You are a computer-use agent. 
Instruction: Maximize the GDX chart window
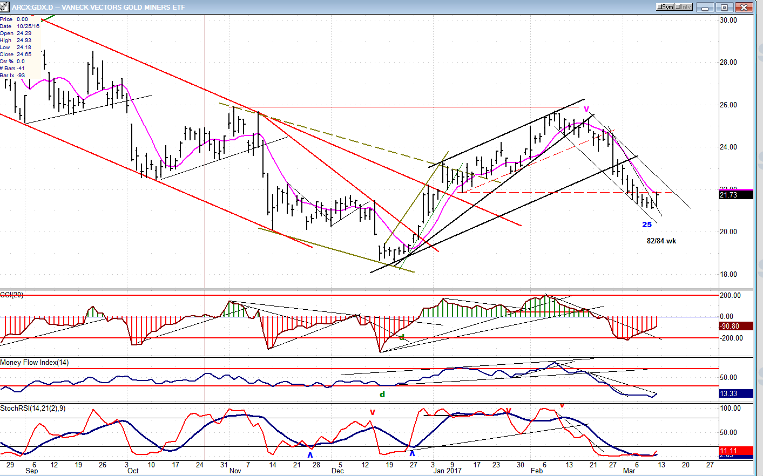click(725, 7)
